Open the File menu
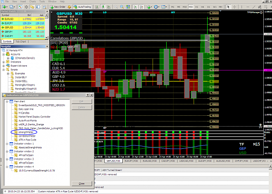The width and height of the screenshot is (272, 194). click(7, 2)
